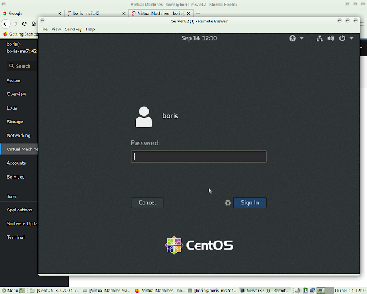Click the tray volume icon in the taskbar
This screenshot has height=294, width=367.
coord(298,291)
